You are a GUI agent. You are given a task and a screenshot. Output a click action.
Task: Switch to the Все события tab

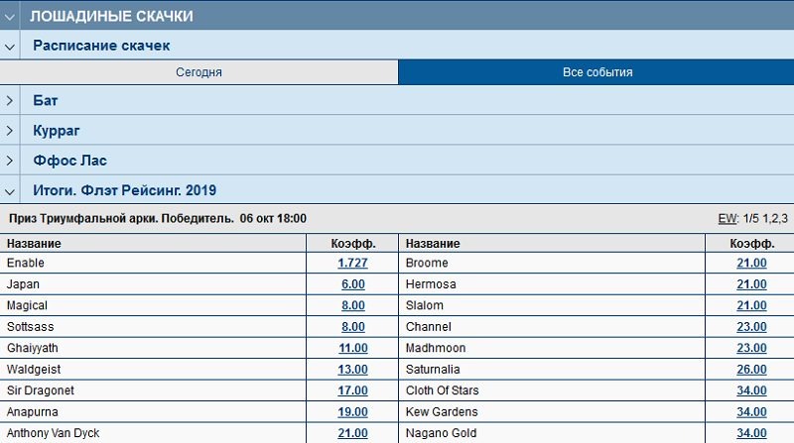pos(596,72)
